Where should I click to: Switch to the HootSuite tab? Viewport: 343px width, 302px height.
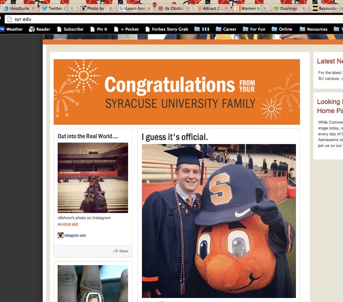[19, 8]
